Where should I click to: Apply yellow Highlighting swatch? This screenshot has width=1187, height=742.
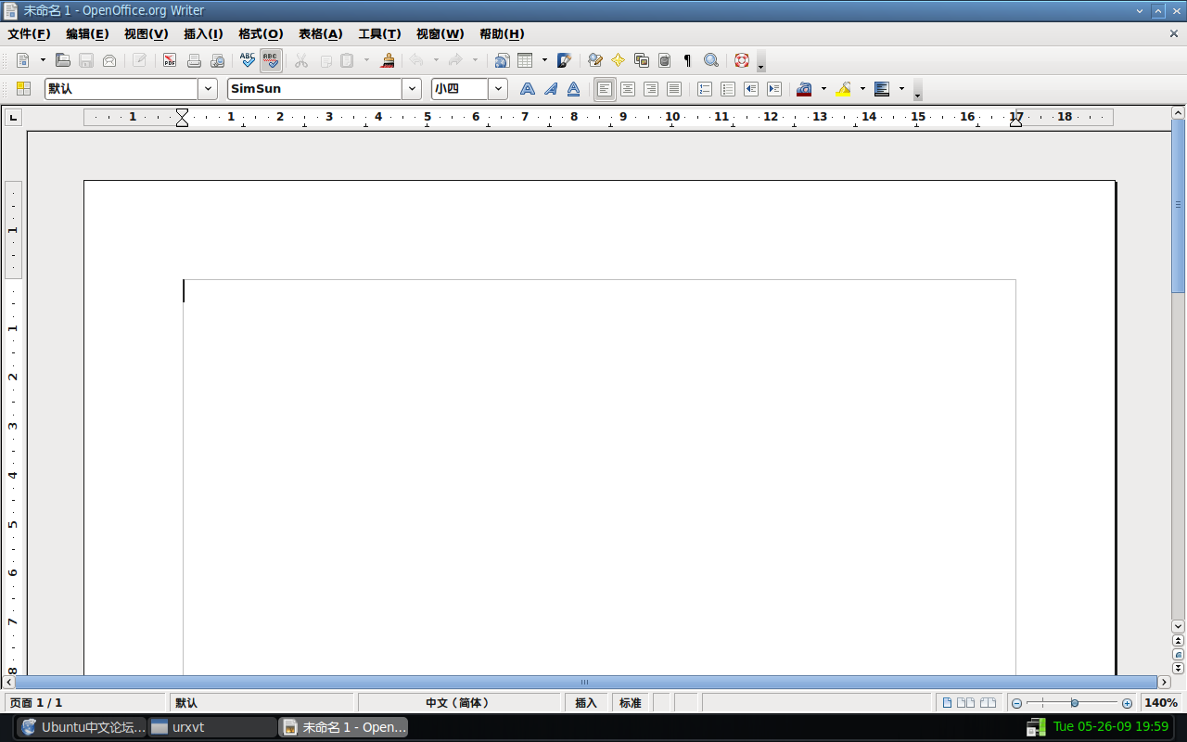point(843,89)
